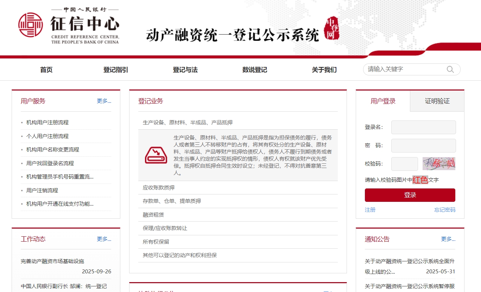
Task: Select the 用户登录 tab
Action: coord(384,101)
